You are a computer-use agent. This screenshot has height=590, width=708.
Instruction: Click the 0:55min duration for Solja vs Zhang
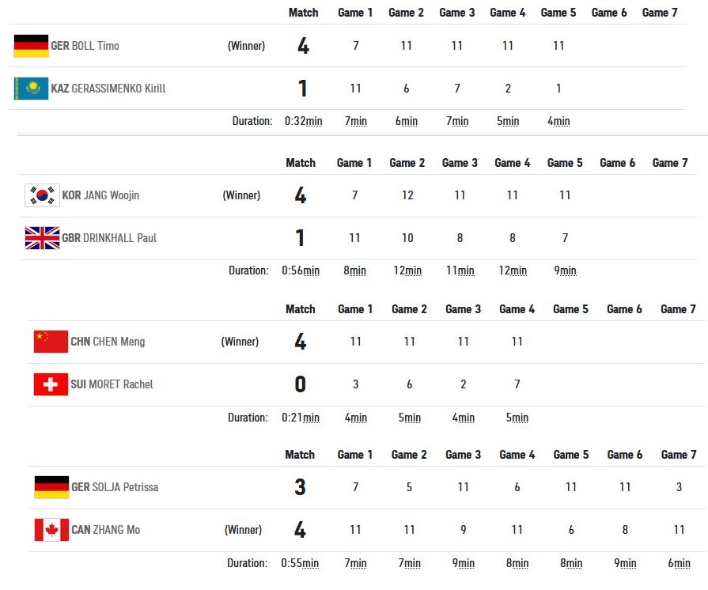tap(300, 563)
